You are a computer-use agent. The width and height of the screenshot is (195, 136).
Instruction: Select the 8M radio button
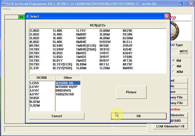click(x=174, y=61)
